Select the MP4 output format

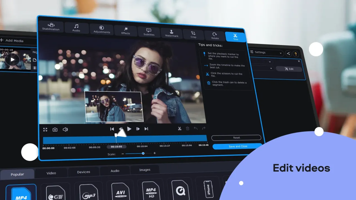pos(21,192)
